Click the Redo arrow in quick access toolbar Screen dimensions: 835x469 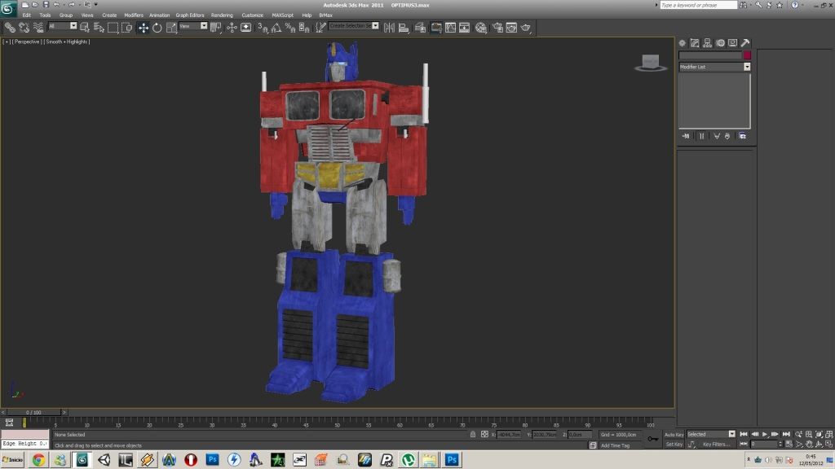(x=72, y=4)
